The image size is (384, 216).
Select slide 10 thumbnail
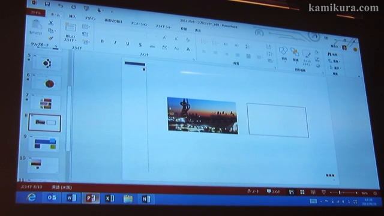pos(43,164)
